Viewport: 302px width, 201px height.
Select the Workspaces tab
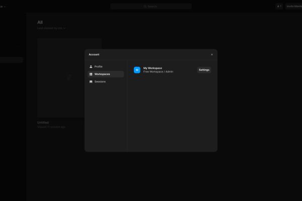[106, 74]
